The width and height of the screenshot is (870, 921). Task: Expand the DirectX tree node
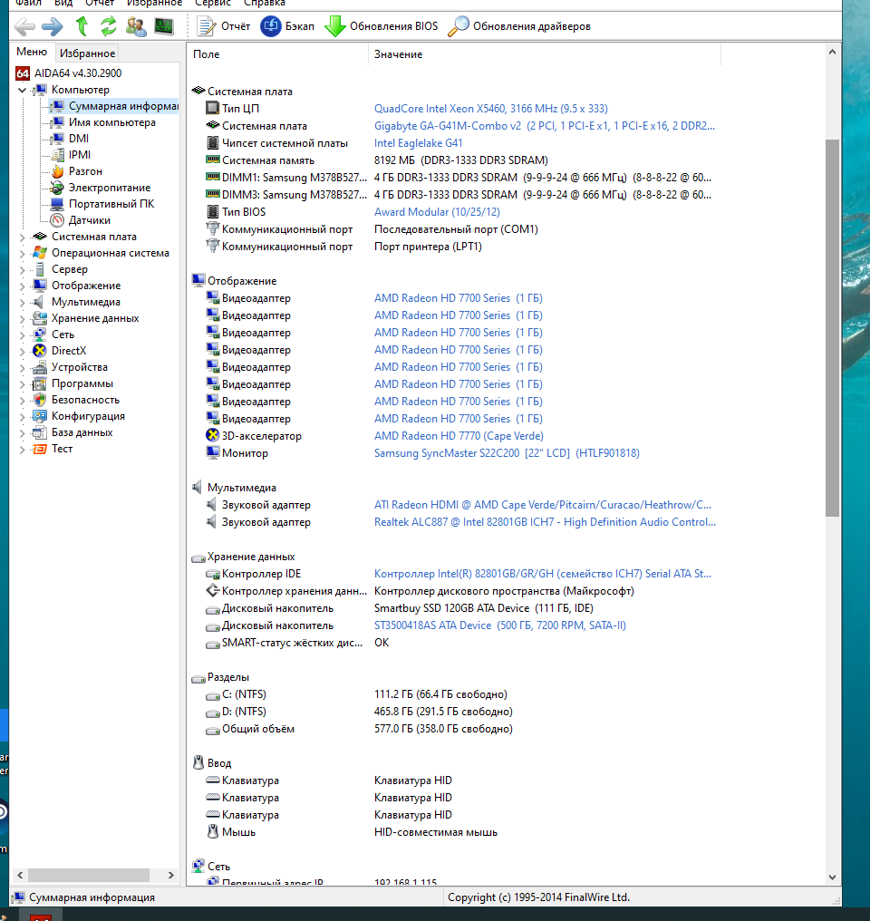23,351
